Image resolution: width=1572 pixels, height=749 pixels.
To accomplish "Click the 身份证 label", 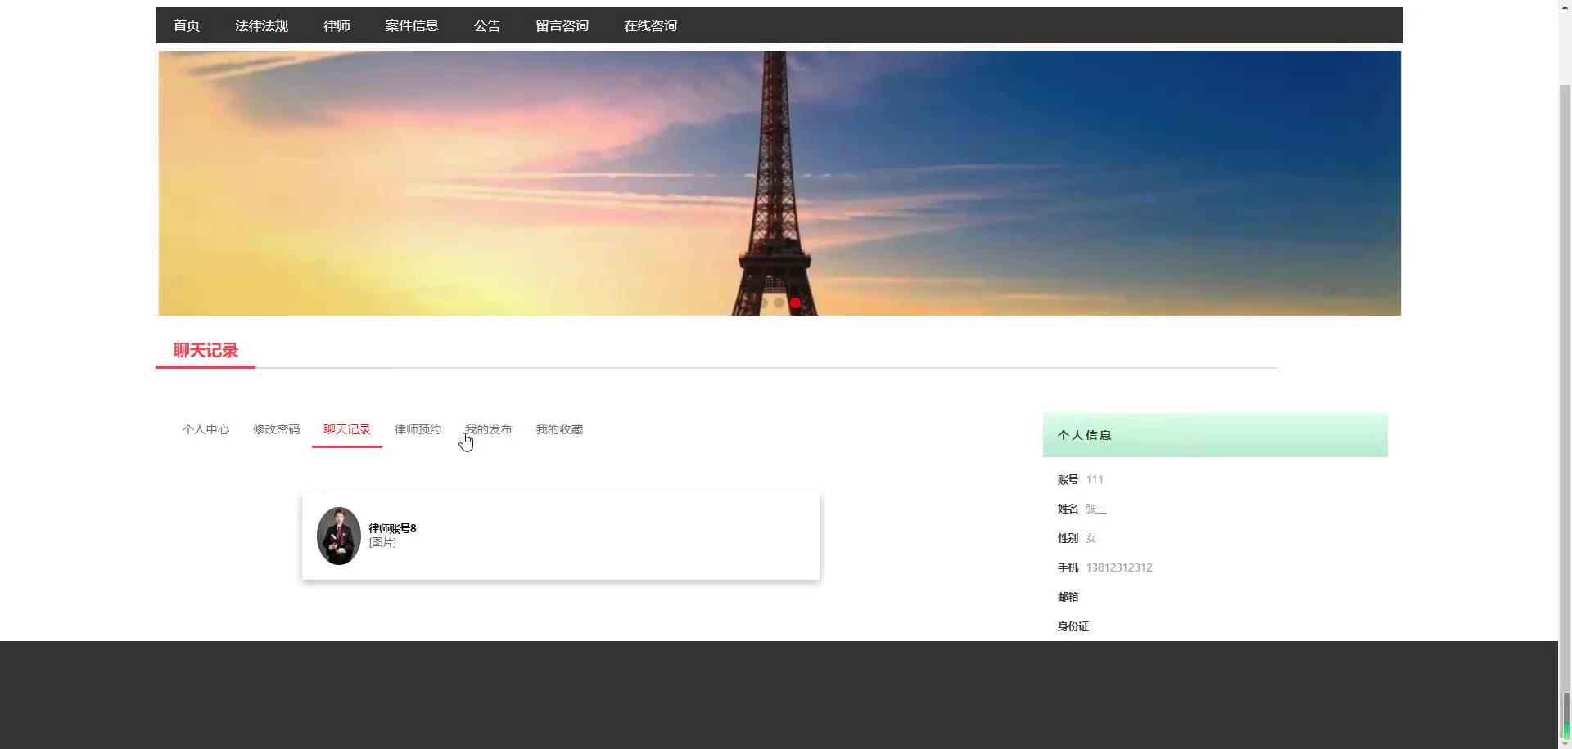I will tap(1073, 626).
